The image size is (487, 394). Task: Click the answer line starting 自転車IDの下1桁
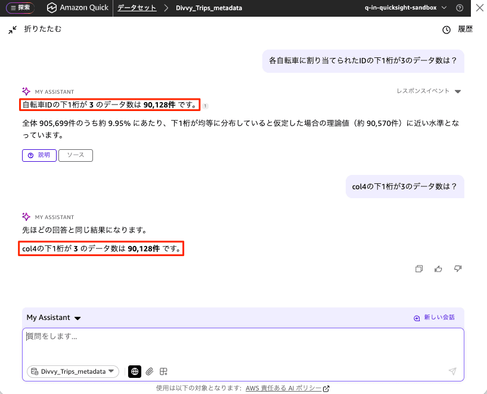tap(110, 105)
